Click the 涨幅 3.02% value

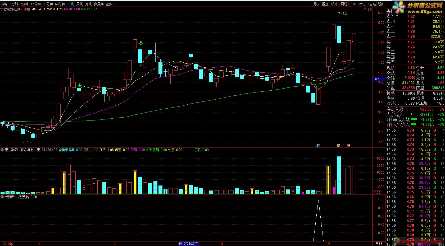(410, 78)
